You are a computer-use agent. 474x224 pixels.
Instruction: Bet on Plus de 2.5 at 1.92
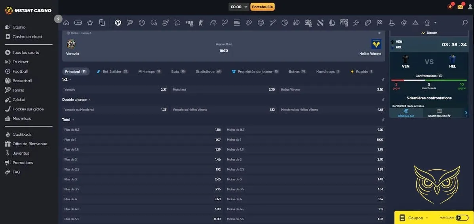coord(143,169)
